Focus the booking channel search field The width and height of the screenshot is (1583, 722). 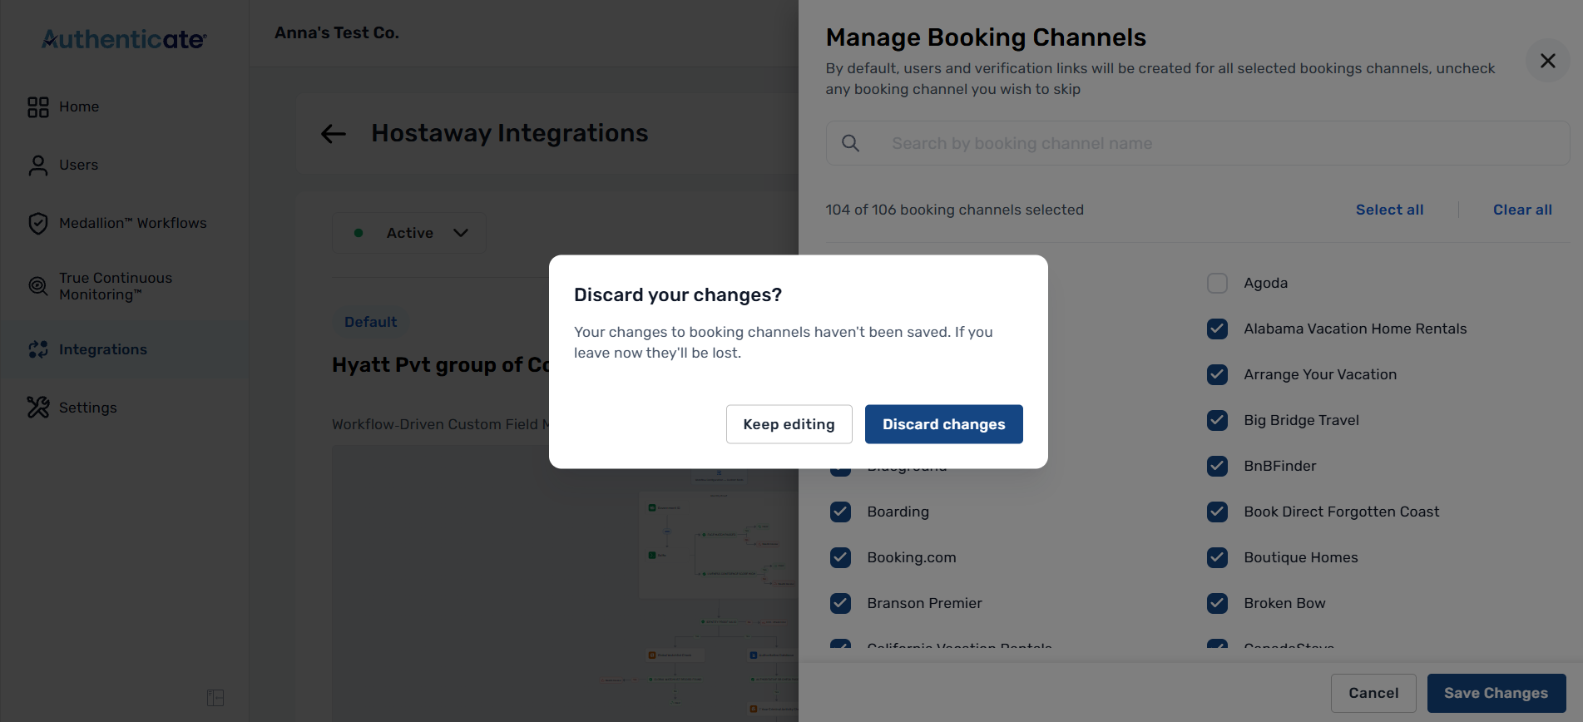click(x=1198, y=143)
